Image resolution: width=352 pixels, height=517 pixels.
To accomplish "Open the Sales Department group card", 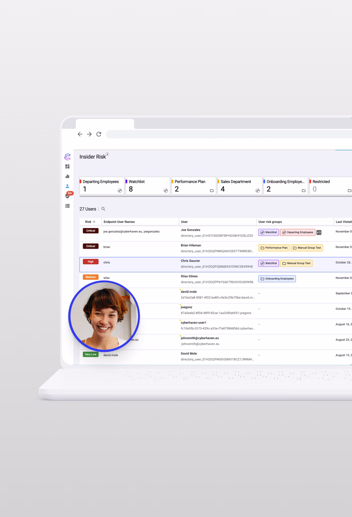I will [x=240, y=186].
